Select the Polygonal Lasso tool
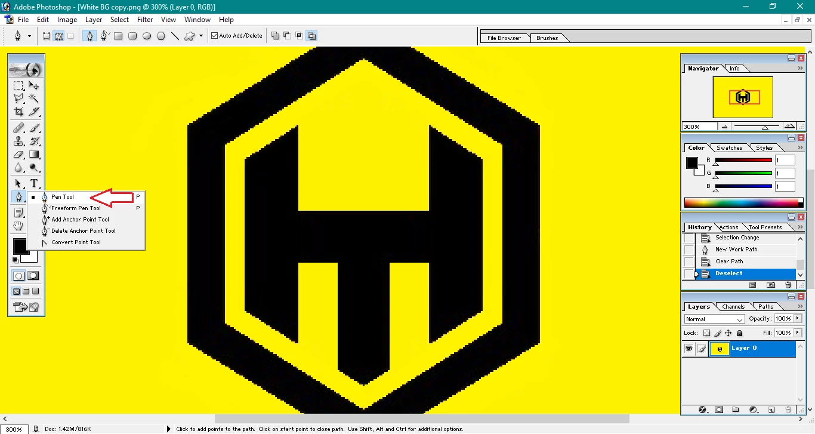815x434 pixels. pos(18,98)
